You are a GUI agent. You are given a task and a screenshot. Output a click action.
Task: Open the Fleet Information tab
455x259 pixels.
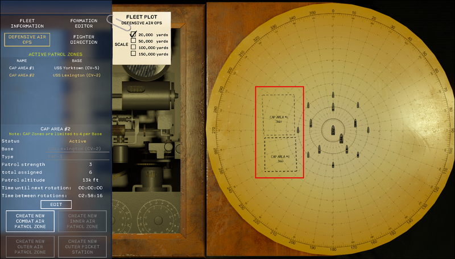click(x=27, y=23)
